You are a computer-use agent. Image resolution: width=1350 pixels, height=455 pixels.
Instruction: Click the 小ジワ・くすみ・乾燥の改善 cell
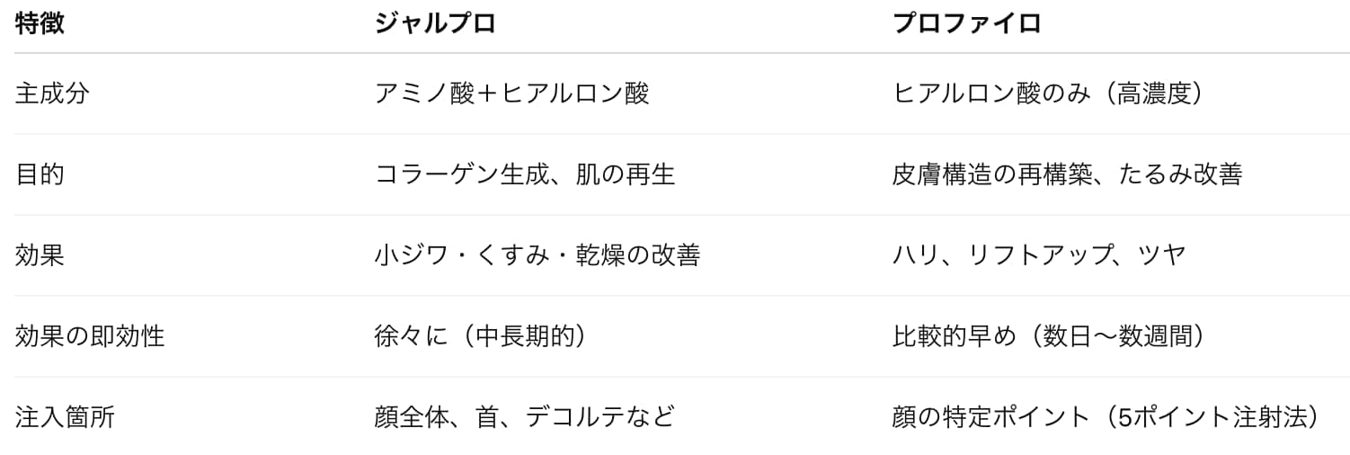tap(537, 255)
